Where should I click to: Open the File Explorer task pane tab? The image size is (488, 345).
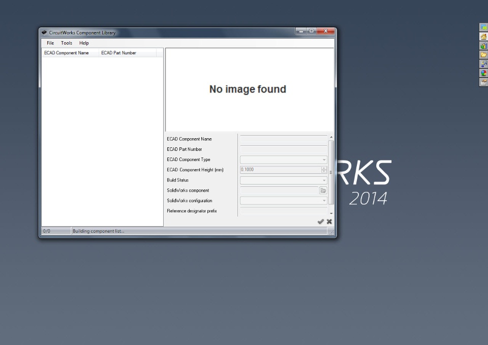(x=483, y=55)
